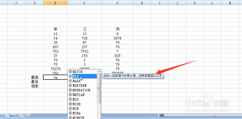Click function icon beside MINA
This screenshot has width=242, height=119.
[70, 113]
